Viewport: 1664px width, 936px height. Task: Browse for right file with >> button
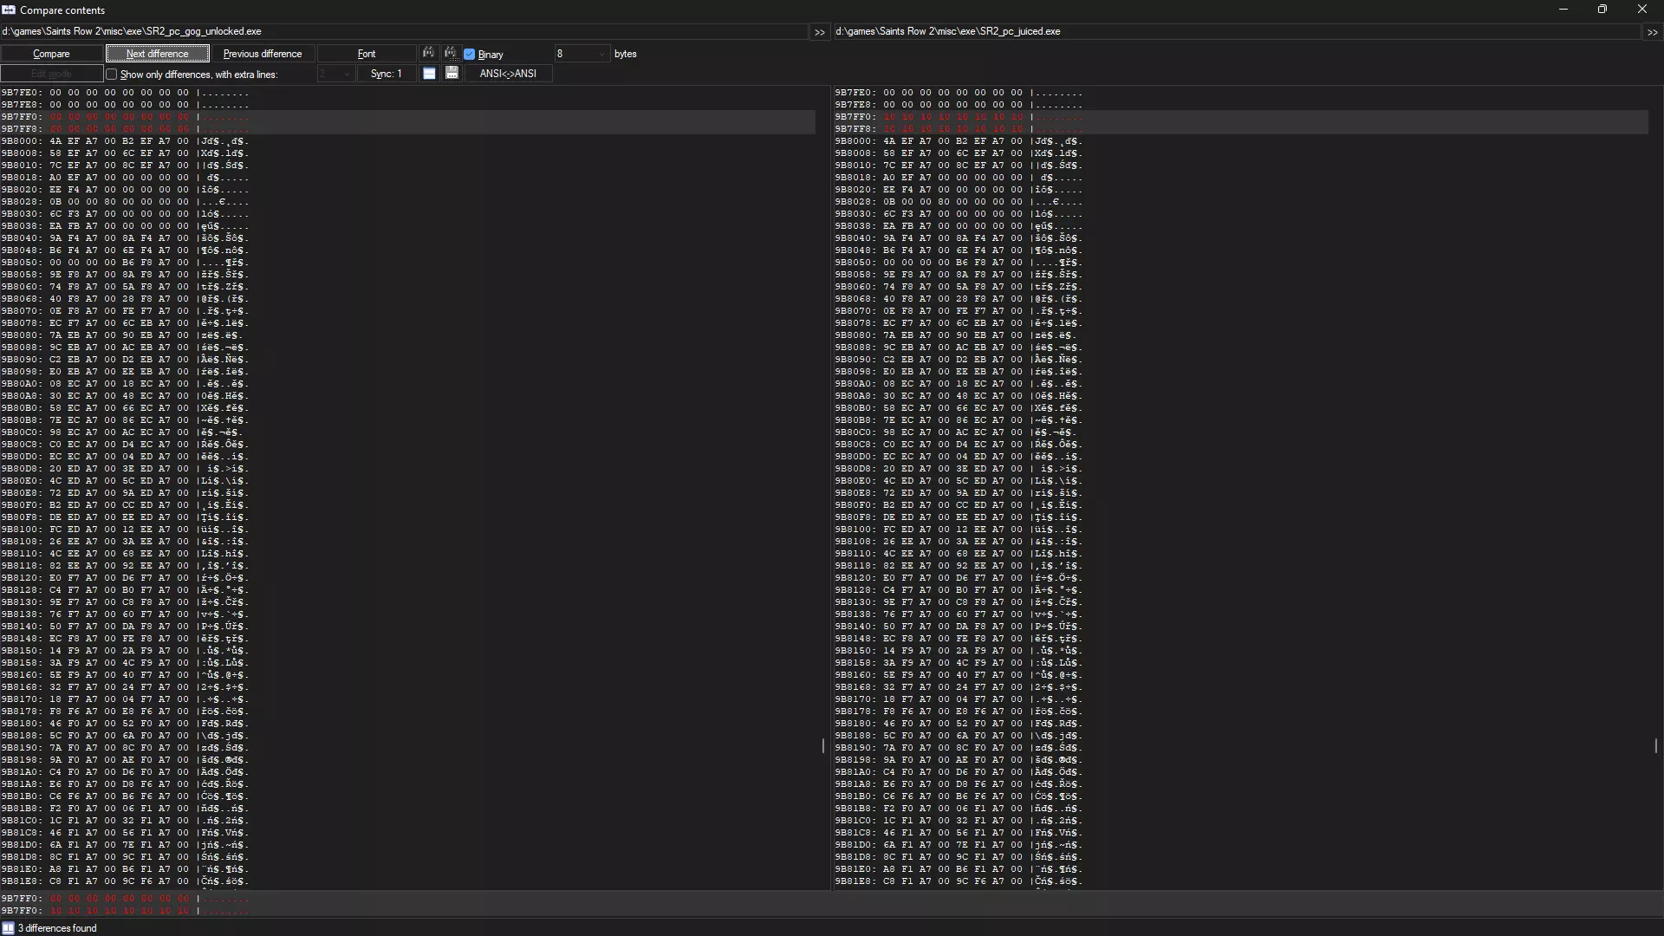click(1653, 32)
